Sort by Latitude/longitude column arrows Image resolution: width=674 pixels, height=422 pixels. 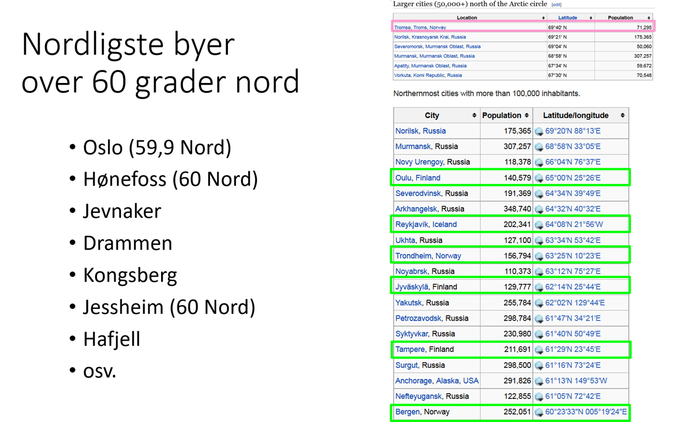[x=623, y=116]
